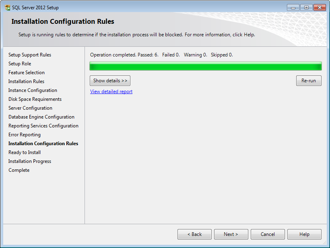Image resolution: width=330 pixels, height=248 pixels.
Task: Select the Disk Space Requirements step
Action: pos(35,99)
